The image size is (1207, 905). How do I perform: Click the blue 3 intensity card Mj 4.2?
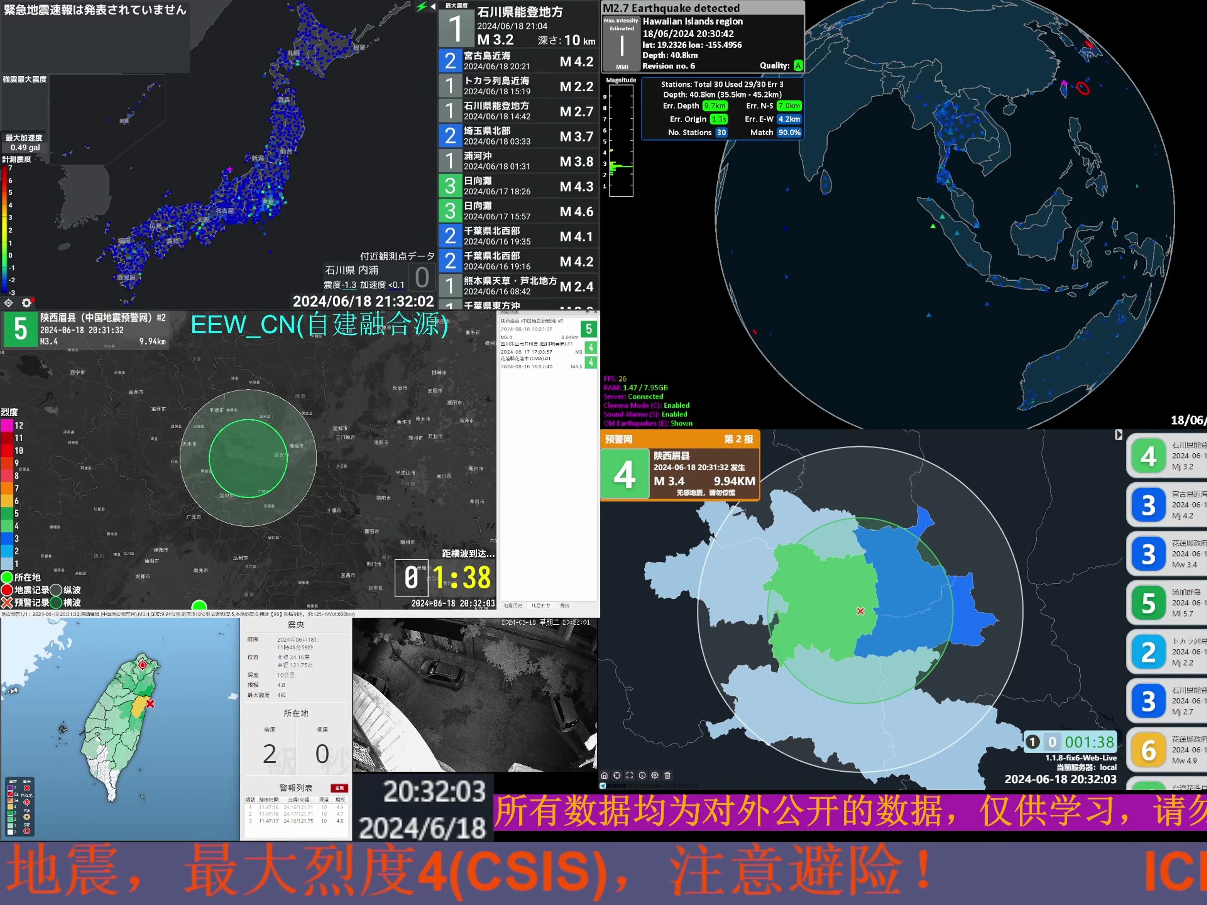pyautogui.click(x=1167, y=505)
